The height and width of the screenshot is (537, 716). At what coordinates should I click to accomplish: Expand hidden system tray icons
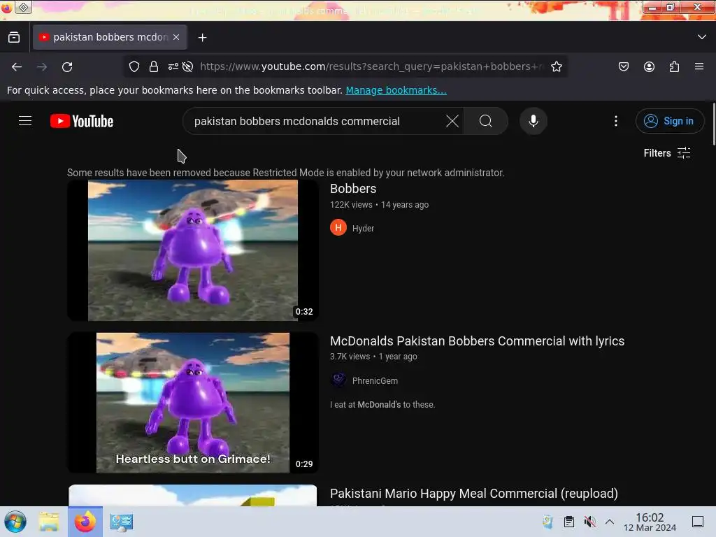tap(610, 522)
